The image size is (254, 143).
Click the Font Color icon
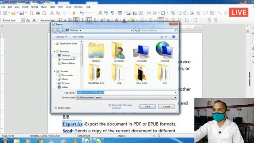[x=124, y=20]
